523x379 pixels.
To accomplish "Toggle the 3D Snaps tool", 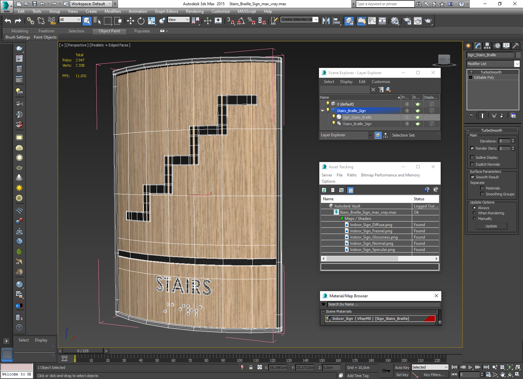I will pyautogui.click(x=230, y=21).
